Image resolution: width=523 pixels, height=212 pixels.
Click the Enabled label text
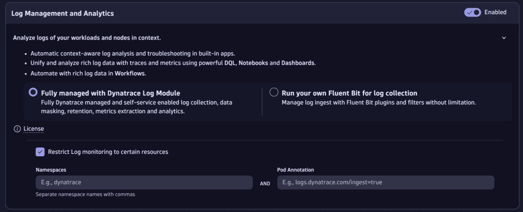tap(496, 12)
